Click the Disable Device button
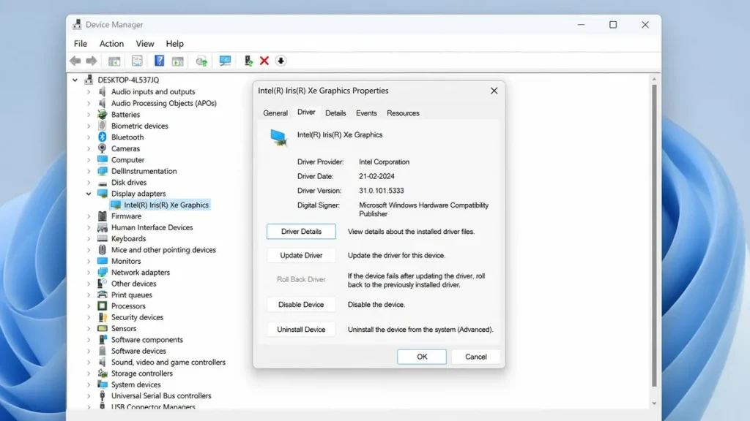Screen dimensions: 750x421 [301, 305]
